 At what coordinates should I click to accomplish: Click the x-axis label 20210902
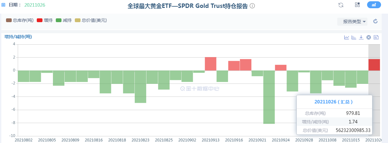click(x=187, y=140)
